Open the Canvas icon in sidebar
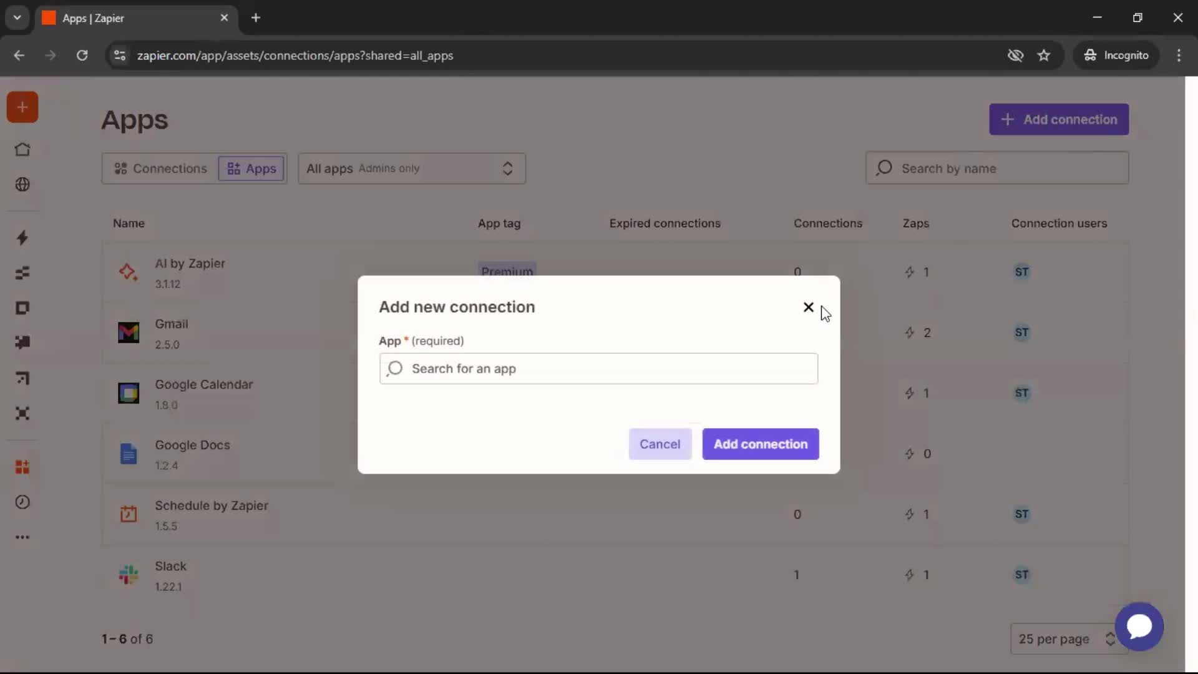 point(22,378)
